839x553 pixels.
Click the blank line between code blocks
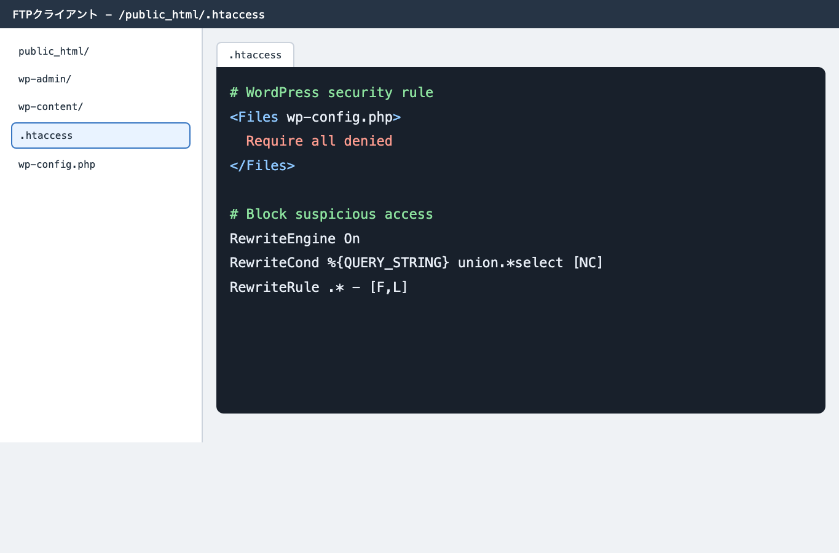click(521, 189)
